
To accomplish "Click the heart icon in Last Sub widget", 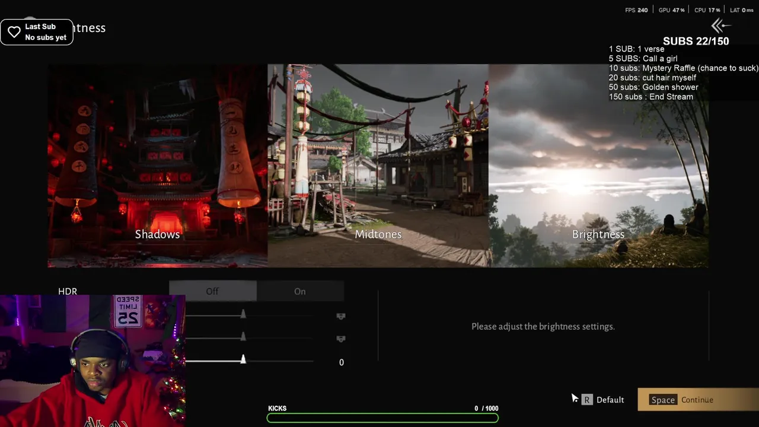I will 14,32.
